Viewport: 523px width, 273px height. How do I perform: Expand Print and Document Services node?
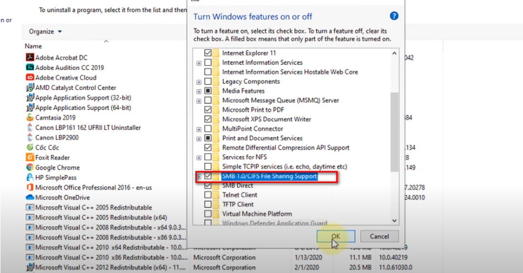point(199,139)
